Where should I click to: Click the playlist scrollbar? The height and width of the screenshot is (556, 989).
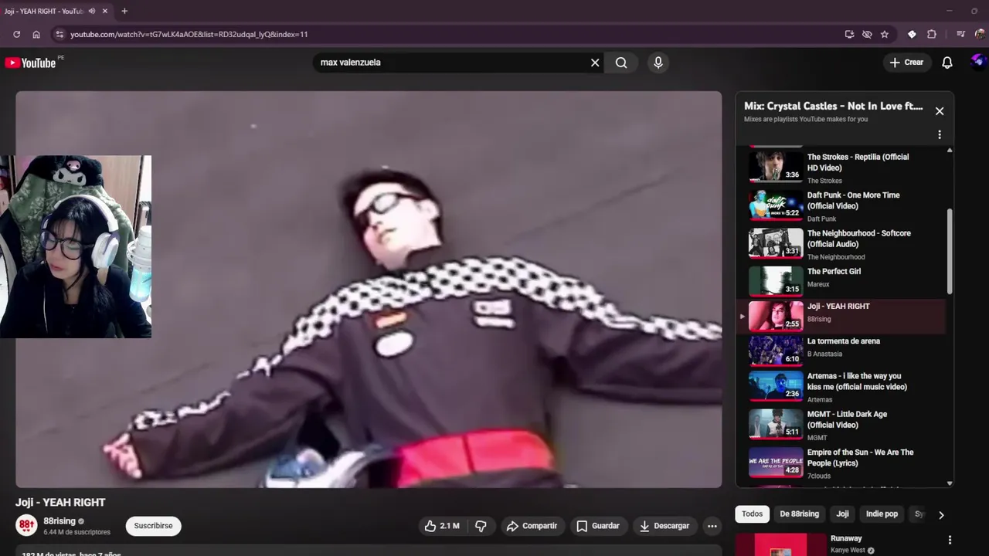[x=950, y=251]
